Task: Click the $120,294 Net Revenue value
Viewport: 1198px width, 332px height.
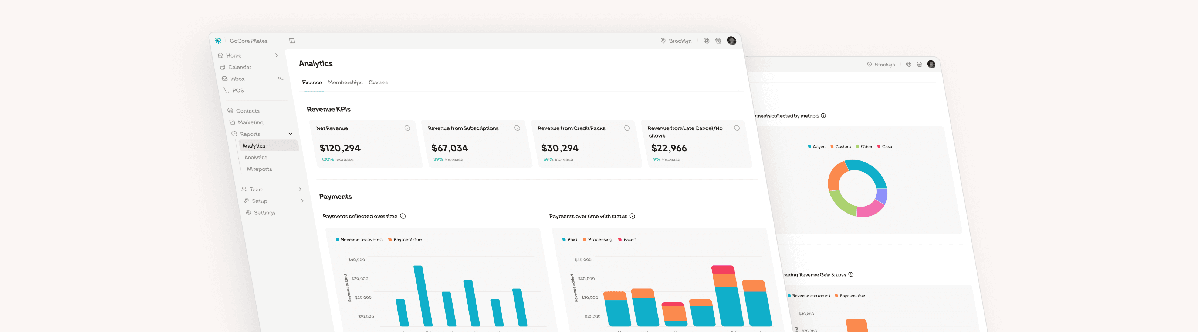Action: pos(340,148)
